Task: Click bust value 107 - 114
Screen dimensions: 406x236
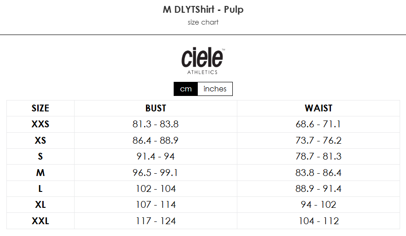Action: tap(156, 205)
